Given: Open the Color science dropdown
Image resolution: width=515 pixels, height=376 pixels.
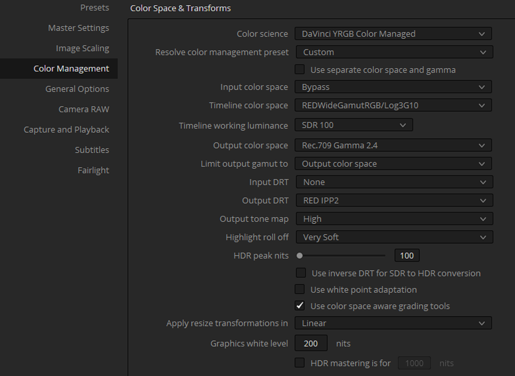Looking at the screenshot, I should pyautogui.click(x=393, y=34).
